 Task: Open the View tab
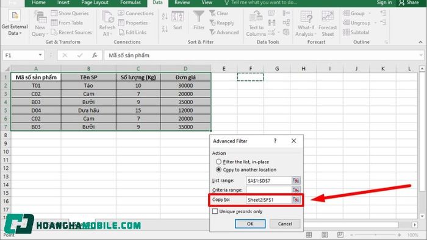[x=207, y=2]
